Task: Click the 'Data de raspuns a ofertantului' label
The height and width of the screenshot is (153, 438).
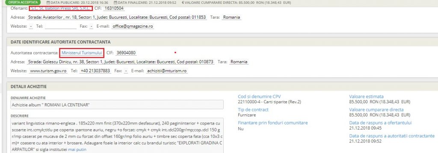Action: point(380,123)
